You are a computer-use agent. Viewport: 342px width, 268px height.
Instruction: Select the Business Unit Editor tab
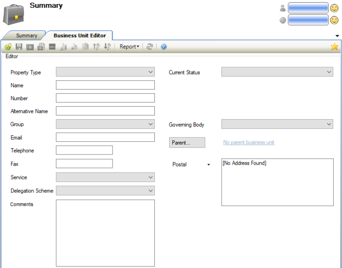80,36
